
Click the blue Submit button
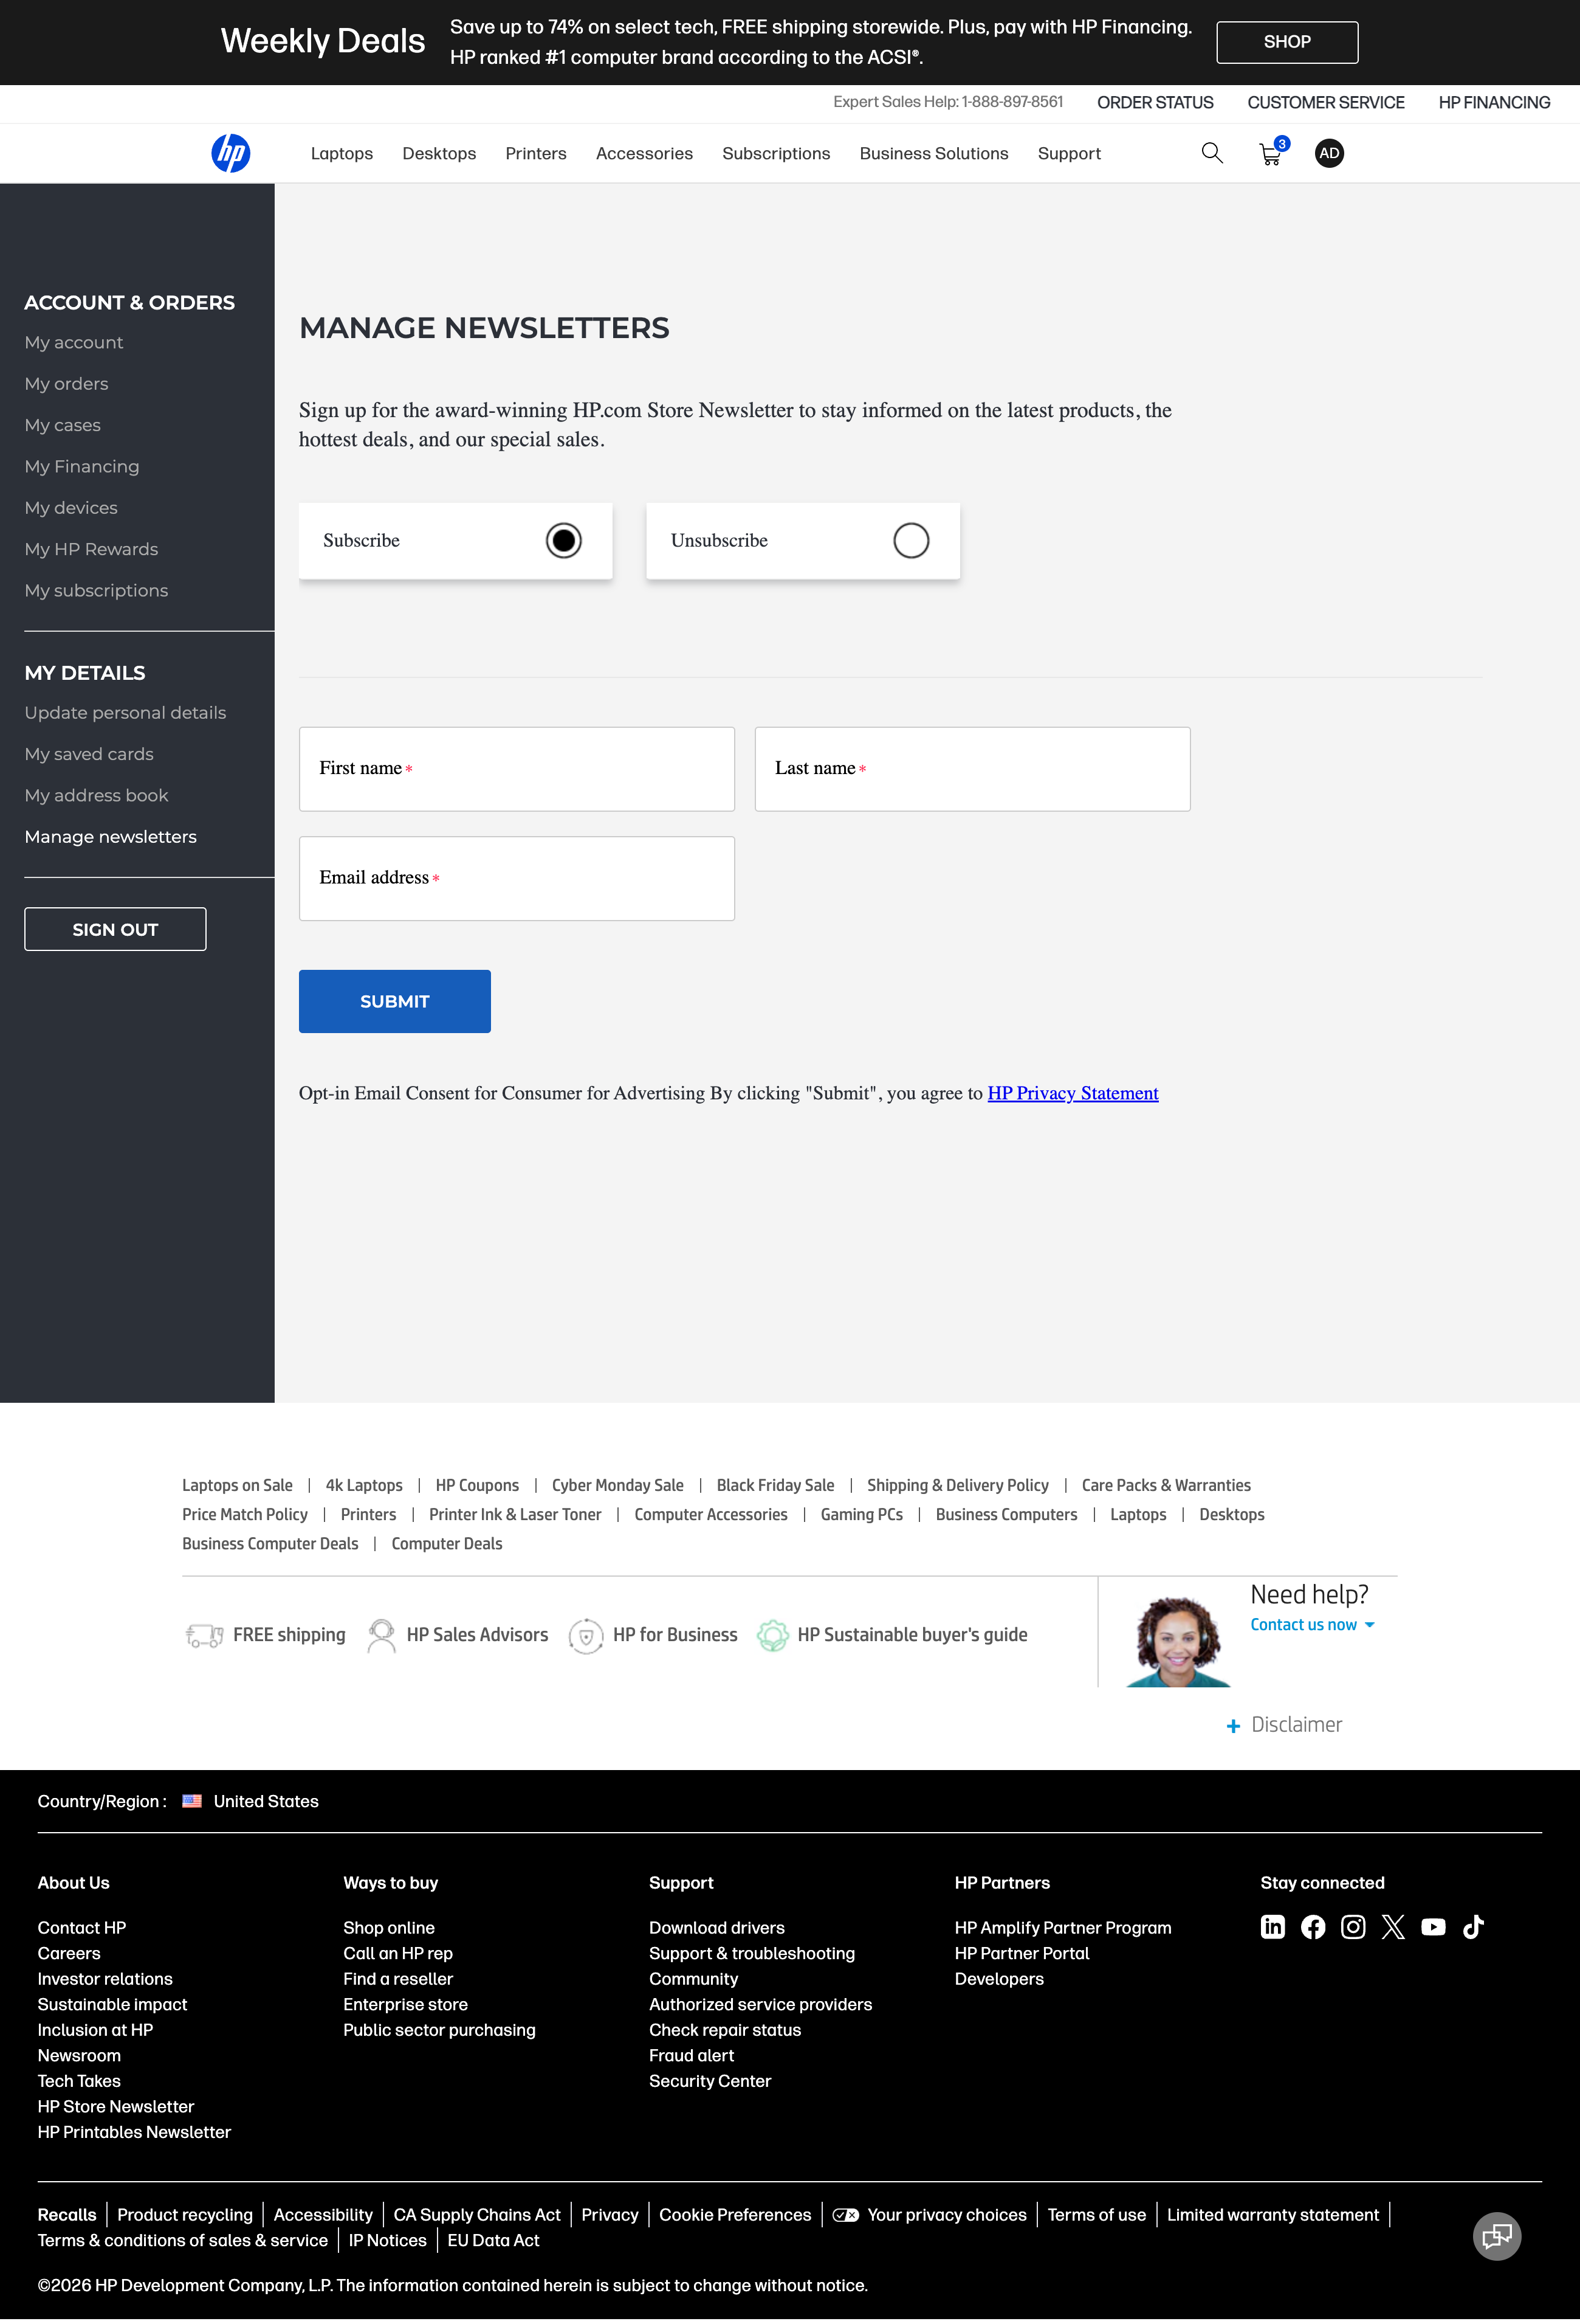tap(394, 1002)
